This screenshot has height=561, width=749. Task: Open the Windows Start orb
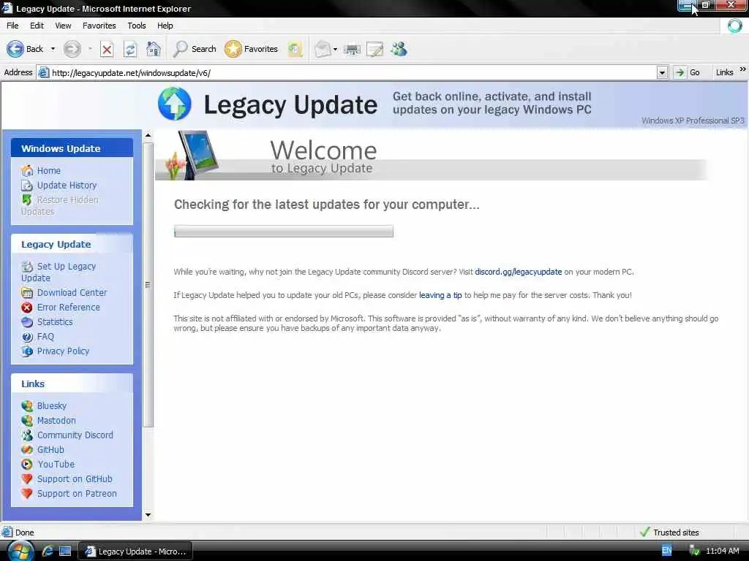pos(20,551)
